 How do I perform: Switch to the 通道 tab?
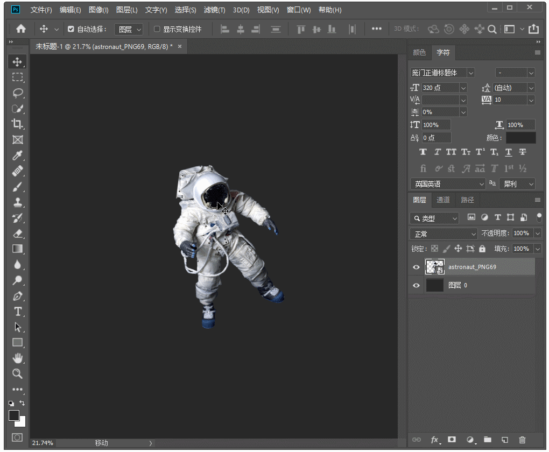(x=443, y=200)
